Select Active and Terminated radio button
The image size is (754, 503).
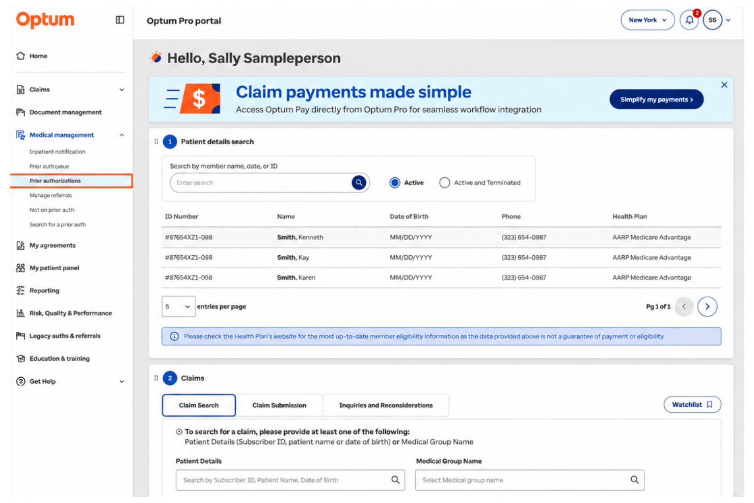pyautogui.click(x=445, y=182)
